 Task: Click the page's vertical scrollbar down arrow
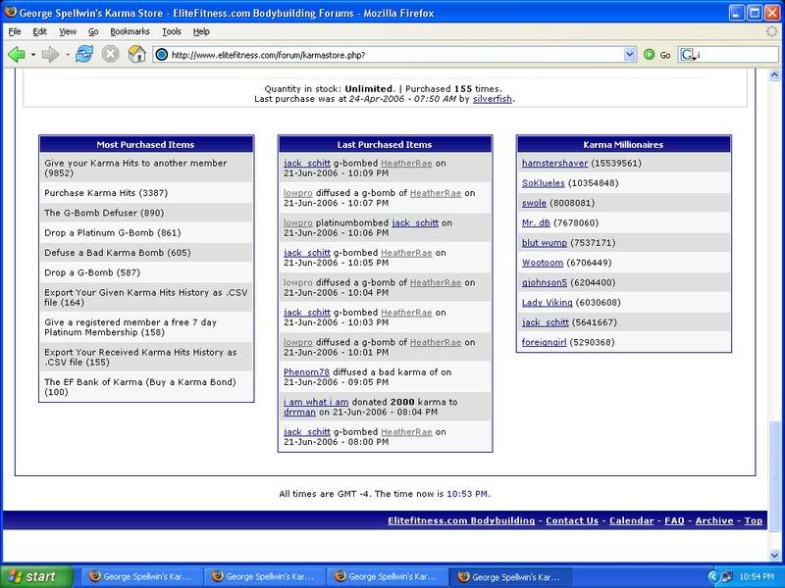(777, 557)
